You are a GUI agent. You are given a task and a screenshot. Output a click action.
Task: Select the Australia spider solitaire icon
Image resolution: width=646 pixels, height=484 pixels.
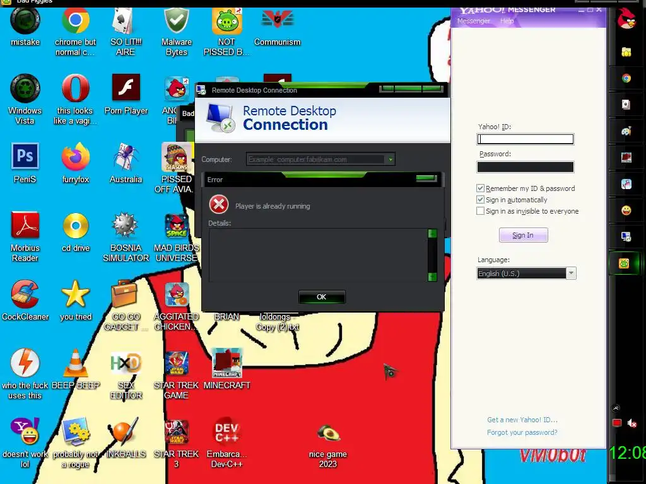pyautogui.click(x=126, y=163)
